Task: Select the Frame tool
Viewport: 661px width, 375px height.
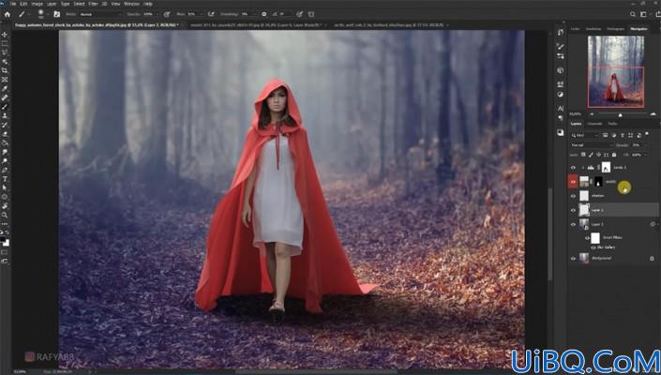Action: click(x=5, y=79)
